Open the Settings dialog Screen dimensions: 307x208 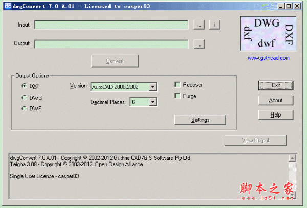[200, 120]
